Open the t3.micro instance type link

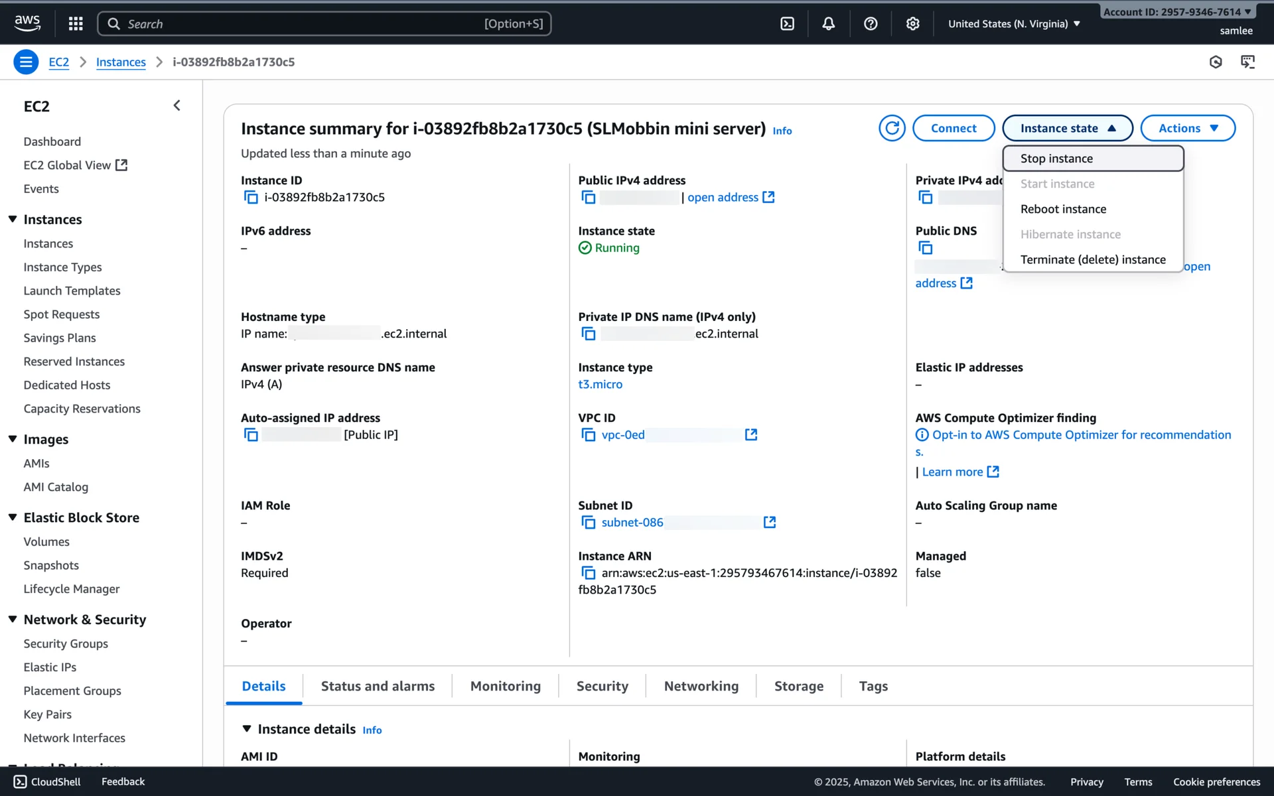click(x=600, y=384)
